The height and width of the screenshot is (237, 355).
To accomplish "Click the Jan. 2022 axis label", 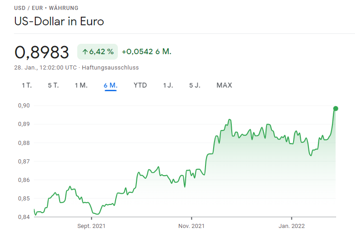I will click(291, 226).
